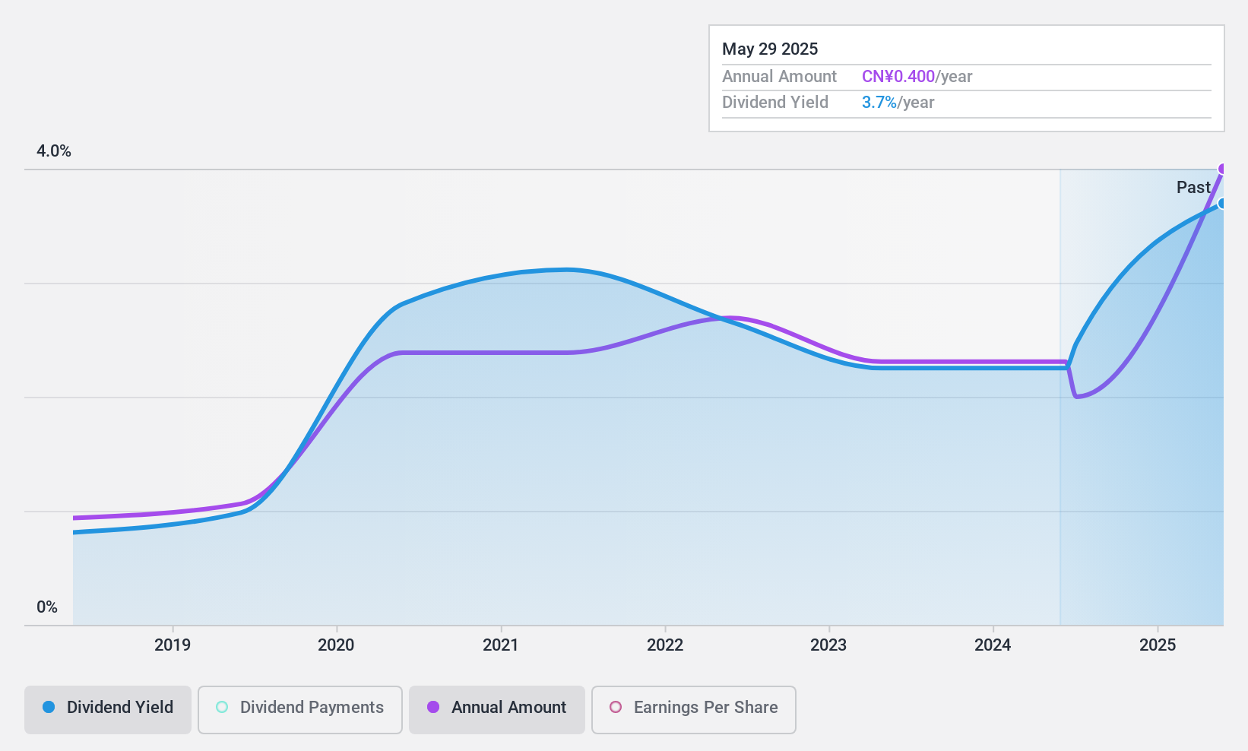Image resolution: width=1248 pixels, height=751 pixels.
Task: Click the blue Dividend Yield endpoint dot
Action: (x=1222, y=203)
